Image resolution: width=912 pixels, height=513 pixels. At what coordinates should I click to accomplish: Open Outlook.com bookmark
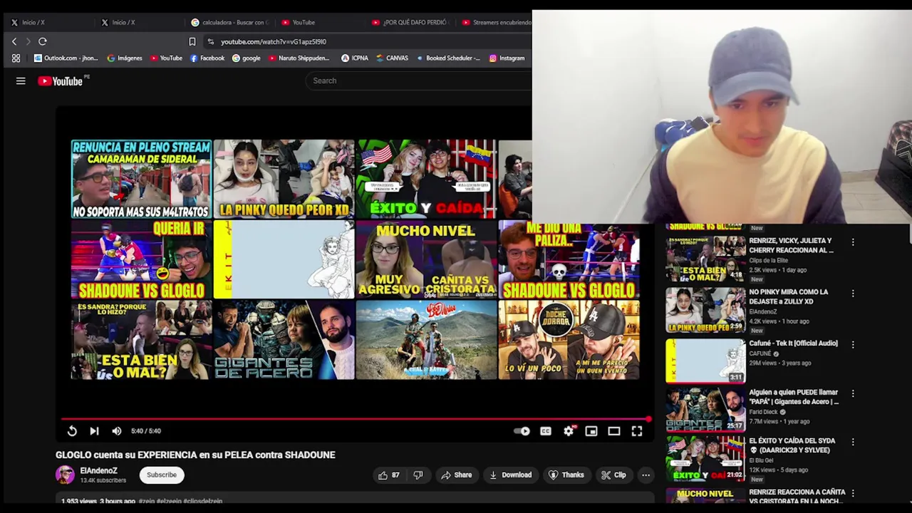tap(66, 58)
